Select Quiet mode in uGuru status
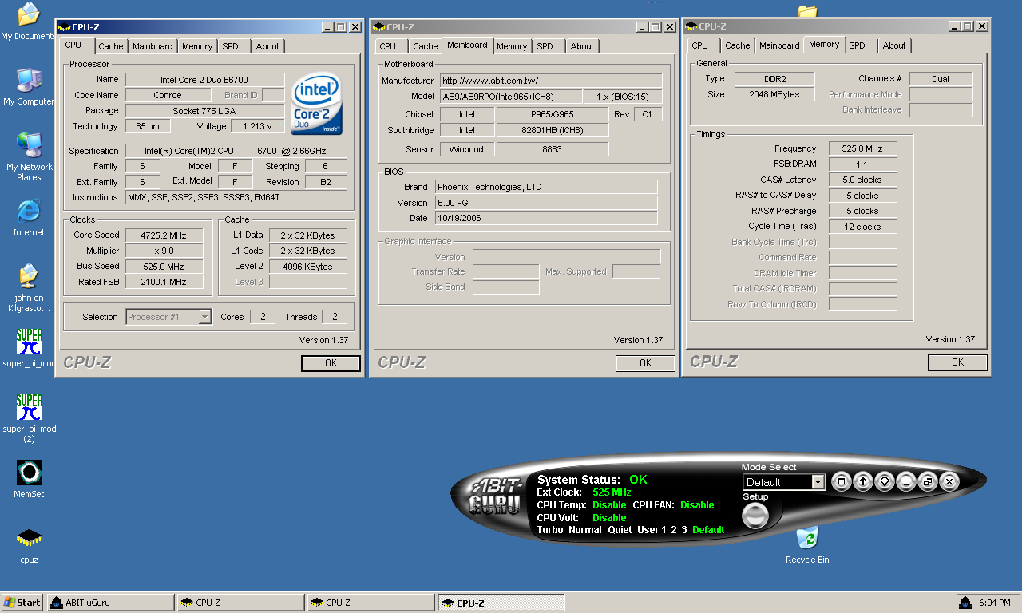The image size is (1022, 613). pos(620,530)
